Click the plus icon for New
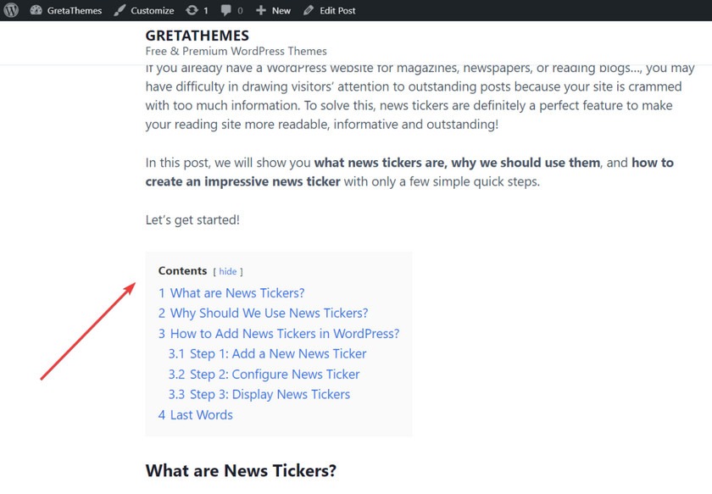The width and height of the screenshot is (712, 494). point(261,10)
